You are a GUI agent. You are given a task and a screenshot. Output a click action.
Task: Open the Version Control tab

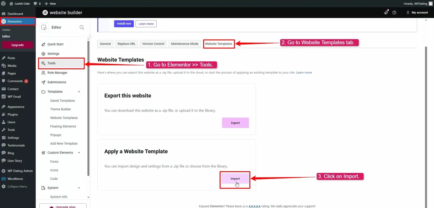[153, 44]
